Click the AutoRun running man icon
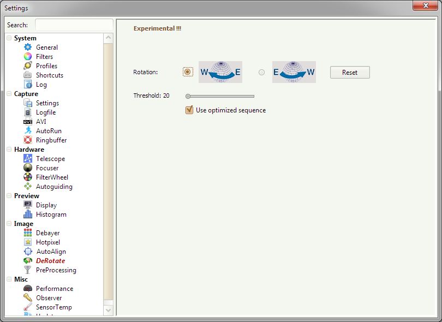 tap(28, 130)
